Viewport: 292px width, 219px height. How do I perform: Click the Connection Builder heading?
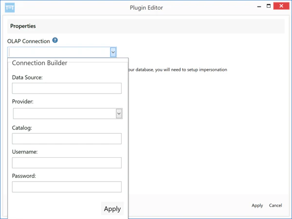pyautogui.click(x=39, y=63)
